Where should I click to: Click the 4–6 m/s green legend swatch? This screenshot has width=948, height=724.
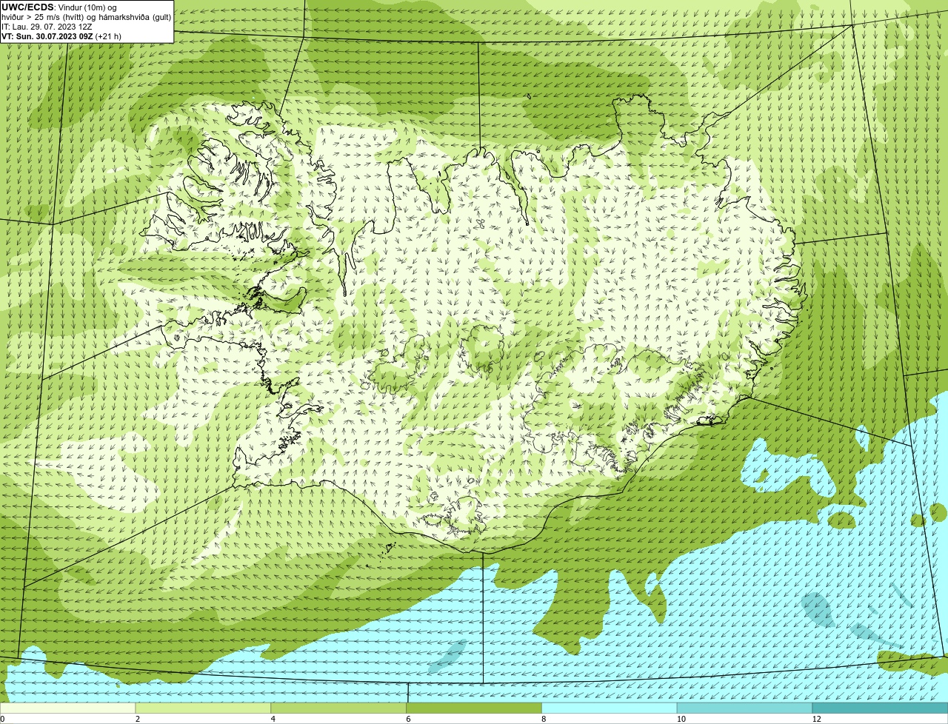[338, 708]
